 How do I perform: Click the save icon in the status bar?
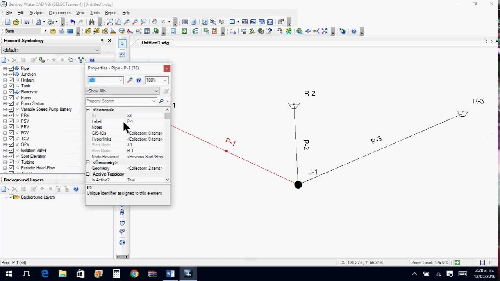482,263
